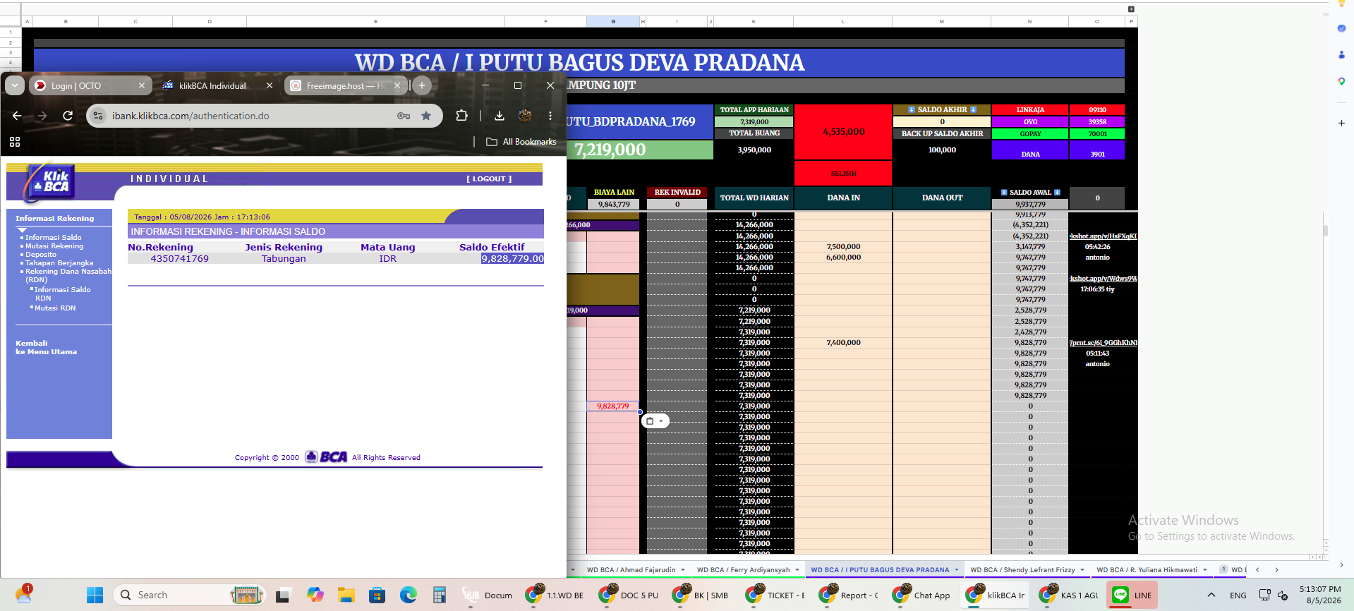Click the LOGOUT link on klikBCA
The image size is (1354, 611).
pyautogui.click(x=489, y=179)
